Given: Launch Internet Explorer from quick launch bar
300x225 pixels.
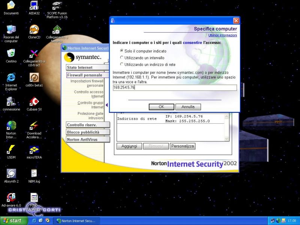Looking at the screenshot, I should [x=34, y=220].
